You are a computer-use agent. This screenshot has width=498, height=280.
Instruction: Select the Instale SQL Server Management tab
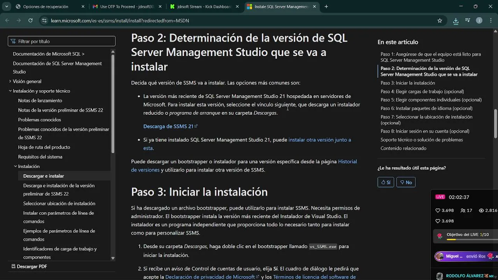click(282, 7)
